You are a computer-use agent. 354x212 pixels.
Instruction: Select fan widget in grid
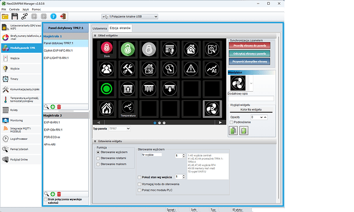[212, 109]
